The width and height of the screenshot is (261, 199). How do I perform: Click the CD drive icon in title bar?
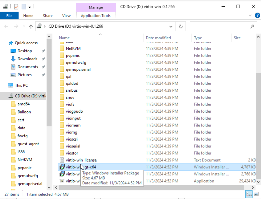6,6
